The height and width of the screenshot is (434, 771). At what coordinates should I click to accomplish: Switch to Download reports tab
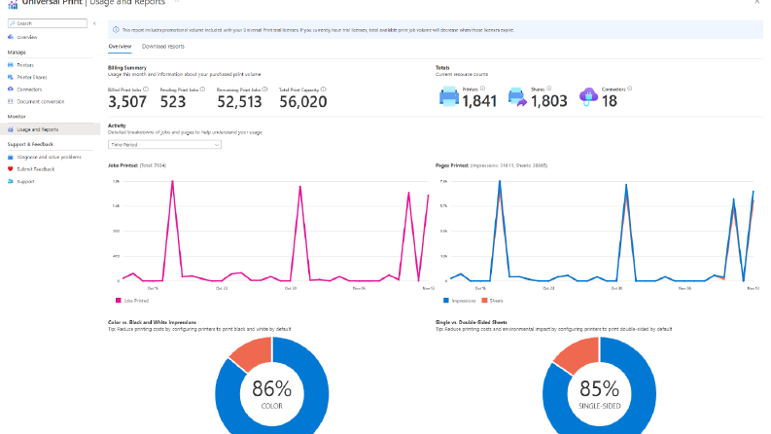click(163, 47)
